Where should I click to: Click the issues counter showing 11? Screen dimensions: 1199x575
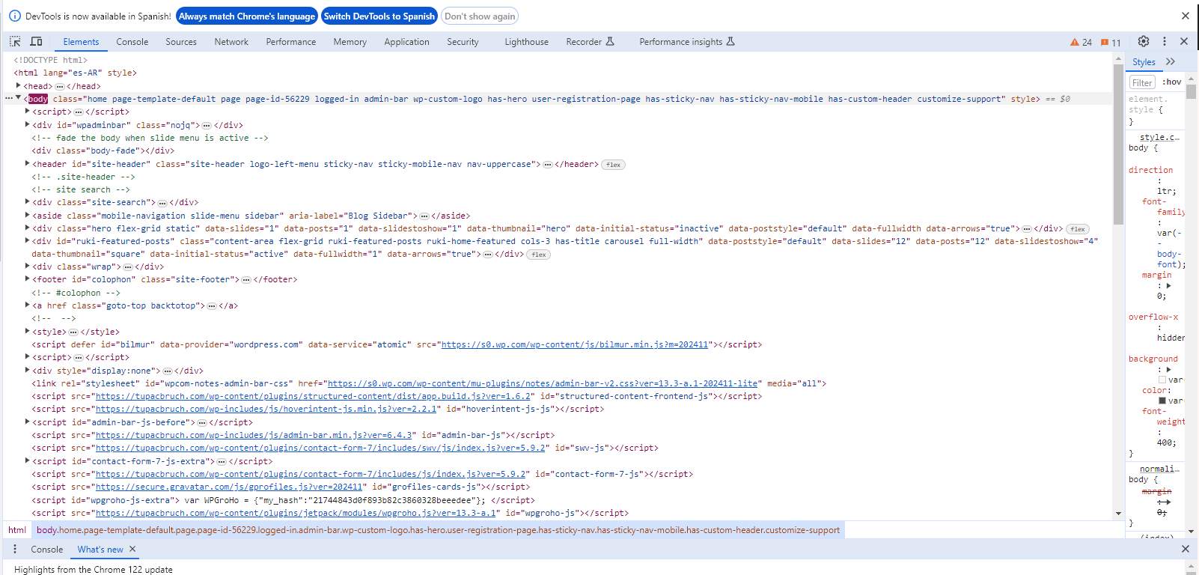[x=1111, y=43]
